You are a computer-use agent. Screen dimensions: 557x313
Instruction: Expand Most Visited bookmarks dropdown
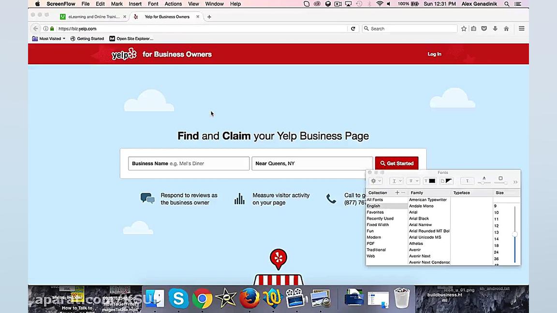(49, 39)
